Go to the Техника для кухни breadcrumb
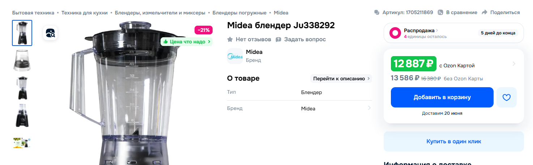This screenshot has width=533, height=165. coord(85,13)
